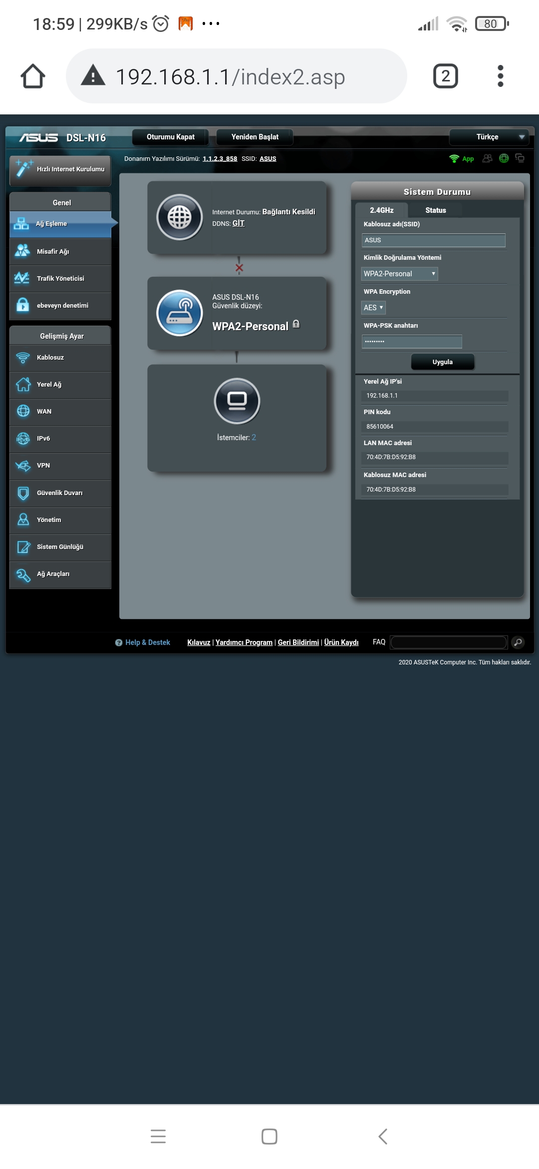This screenshot has width=539, height=1169.
Task: Click the client devices status icon in header
Action: pyautogui.click(x=520, y=158)
